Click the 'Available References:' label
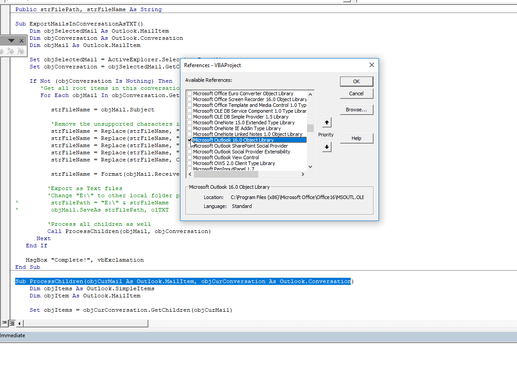This screenshot has width=517, height=373. [x=208, y=80]
